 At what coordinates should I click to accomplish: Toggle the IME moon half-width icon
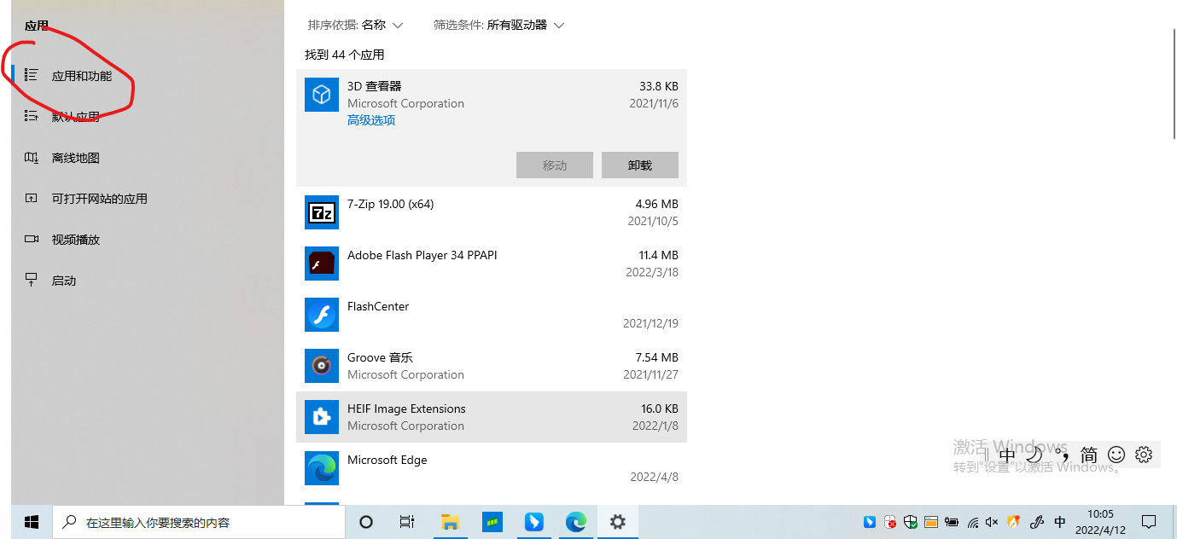(x=1034, y=455)
